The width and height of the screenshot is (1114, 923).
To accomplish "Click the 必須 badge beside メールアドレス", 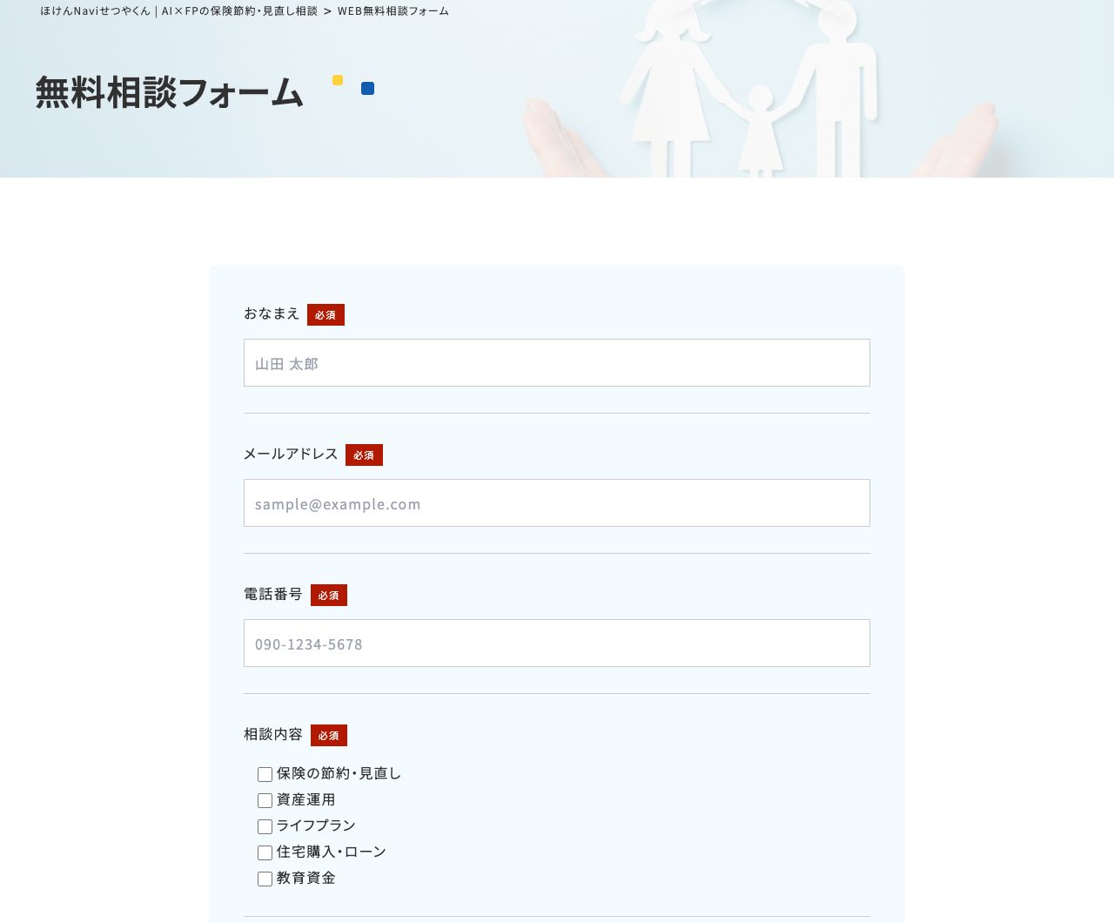I will [x=364, y=455].
